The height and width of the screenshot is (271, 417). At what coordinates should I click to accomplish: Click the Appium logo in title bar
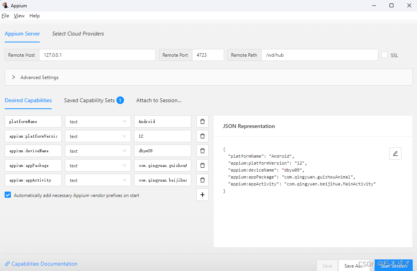coord(5,5)
